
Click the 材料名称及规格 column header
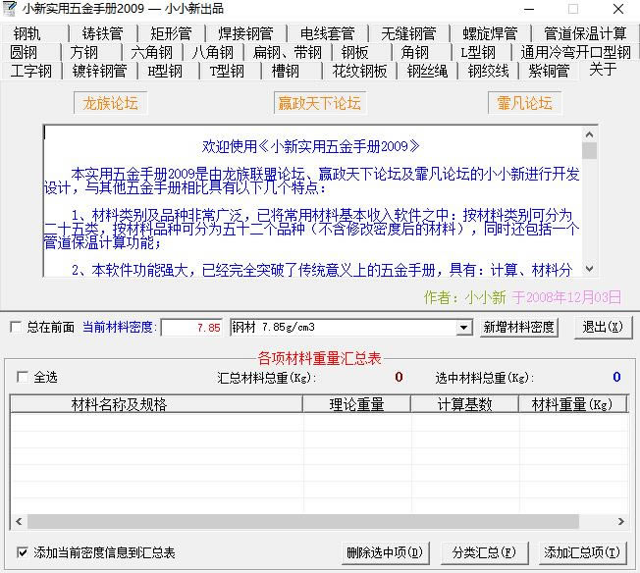click(x=156, y=404)
